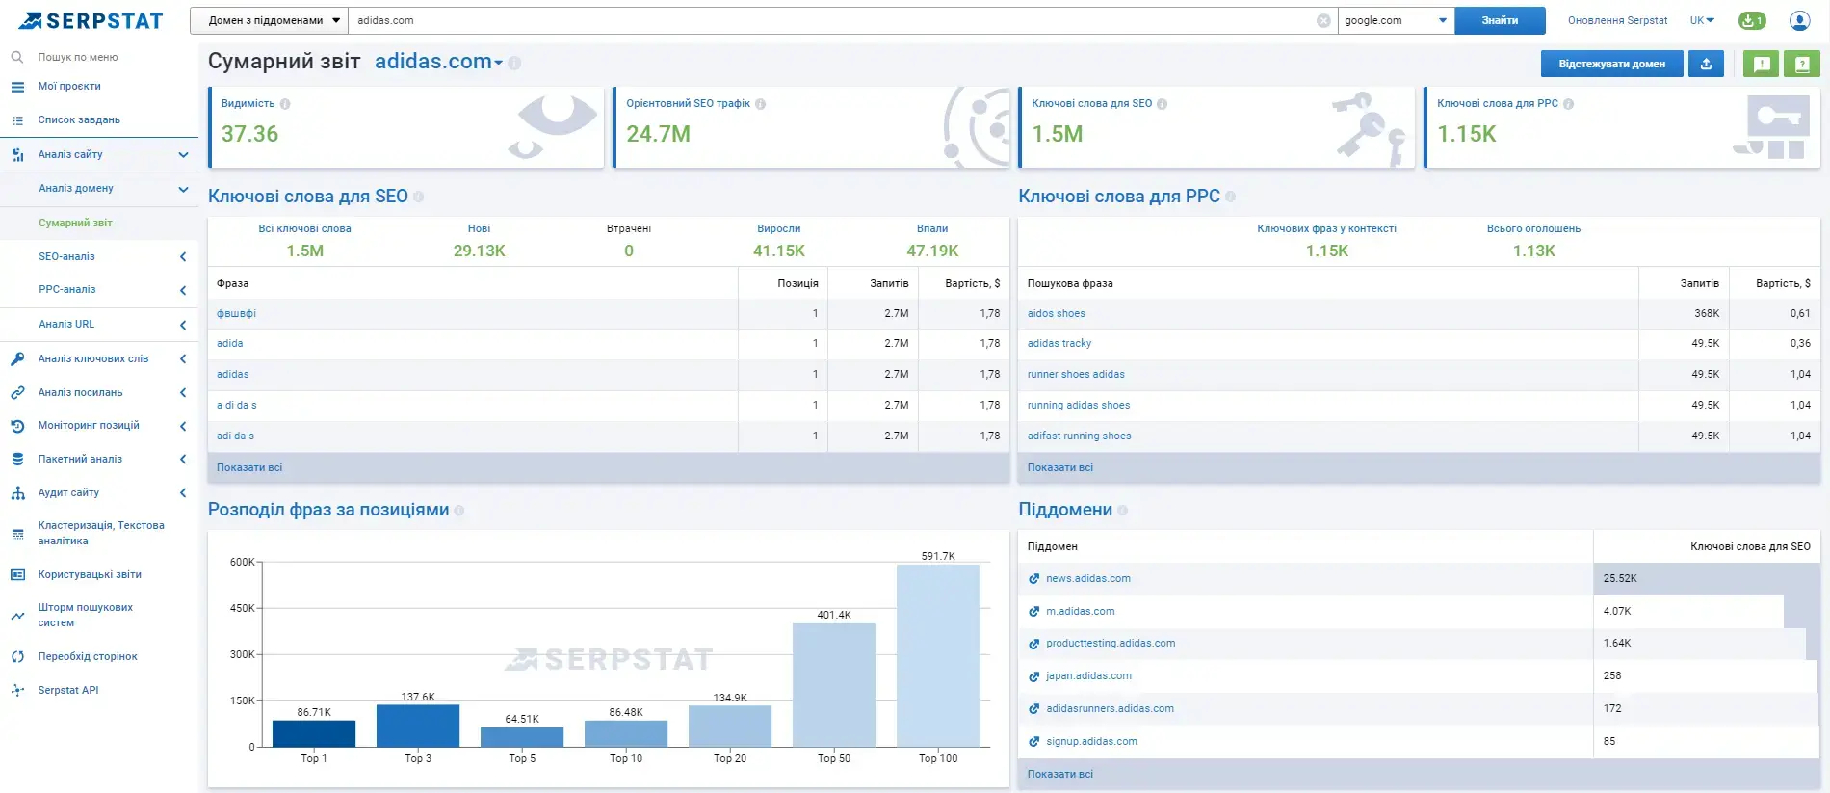Open the green downloads notification icon
1830x793 pixels.
1752,20
